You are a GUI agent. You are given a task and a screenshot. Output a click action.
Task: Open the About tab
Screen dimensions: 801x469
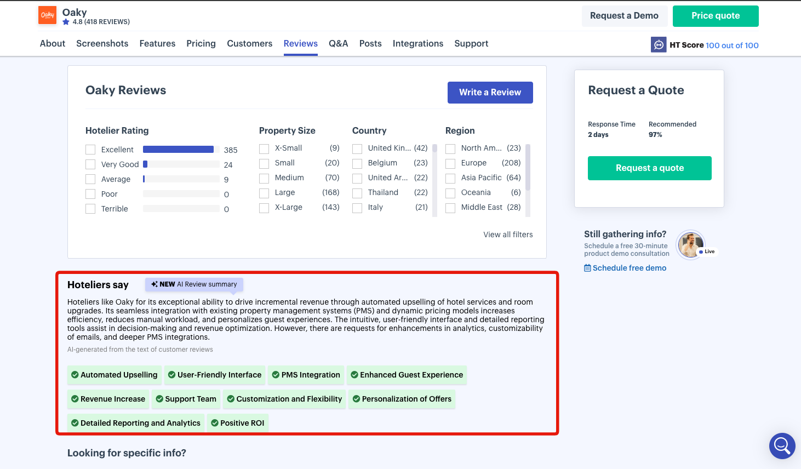coord(53,43)
